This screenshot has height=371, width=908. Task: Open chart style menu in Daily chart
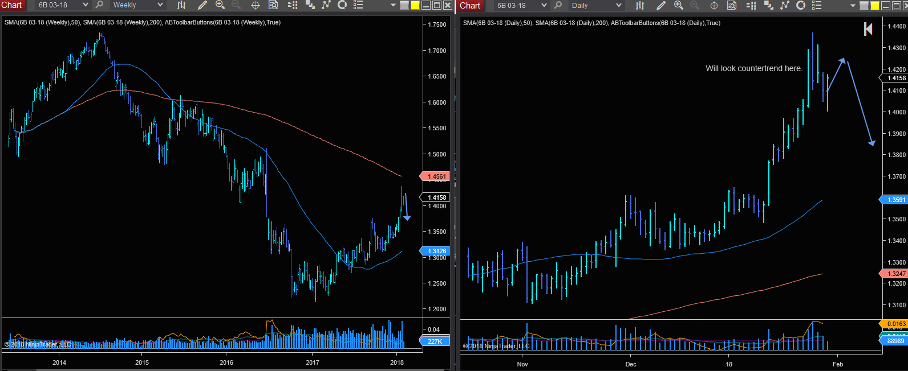(640, 5)
